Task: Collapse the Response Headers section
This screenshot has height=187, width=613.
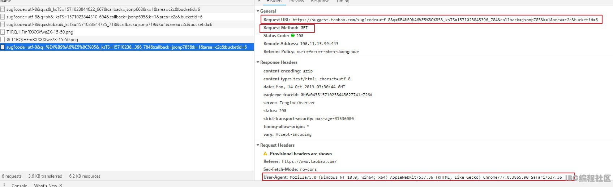Action: click(258, 62)
